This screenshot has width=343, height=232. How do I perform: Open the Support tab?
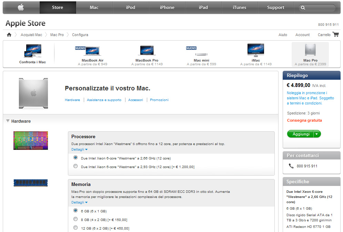point(276,8)
